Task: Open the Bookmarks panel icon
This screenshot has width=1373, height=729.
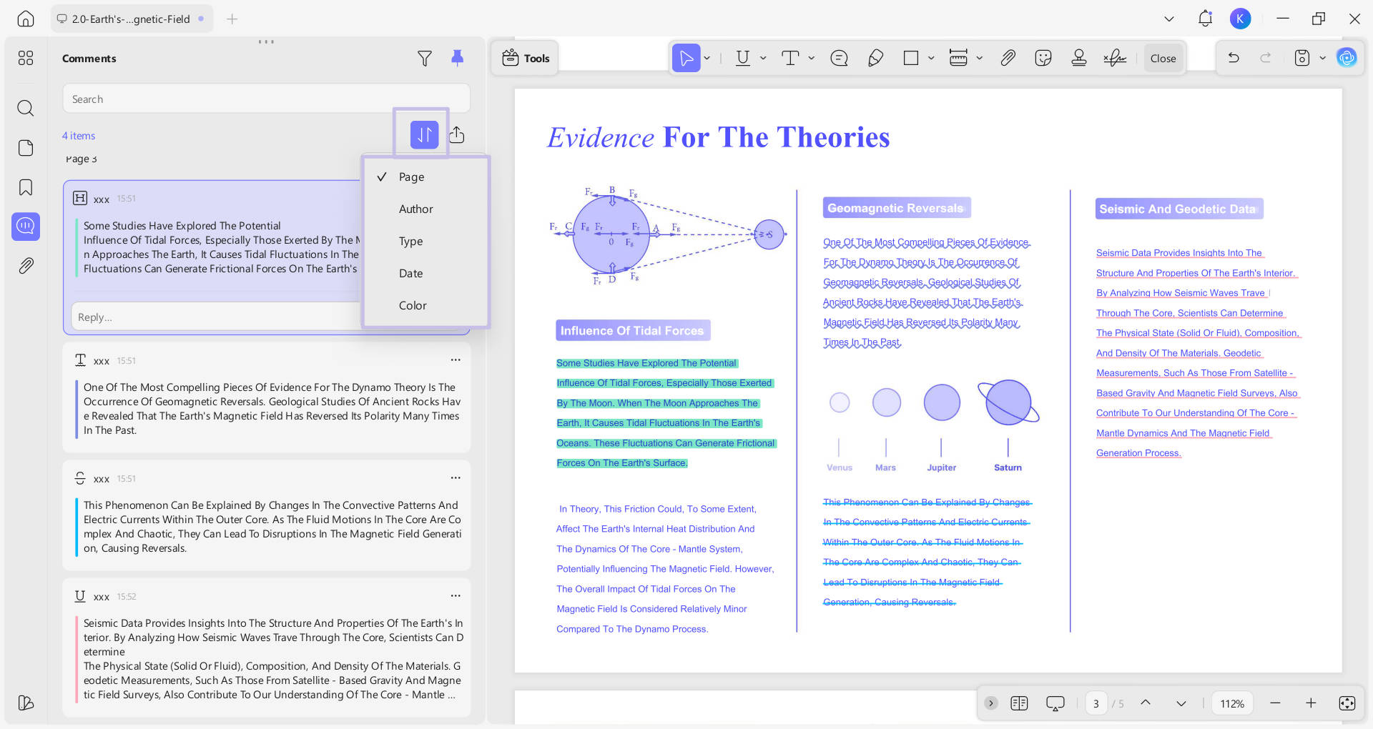Action: click(x=26, y=187)
